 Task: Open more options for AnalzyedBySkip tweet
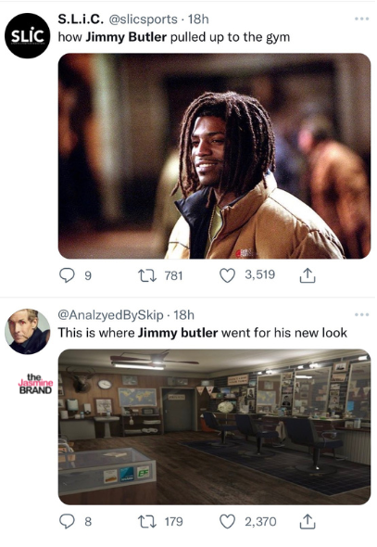(361, 314)
